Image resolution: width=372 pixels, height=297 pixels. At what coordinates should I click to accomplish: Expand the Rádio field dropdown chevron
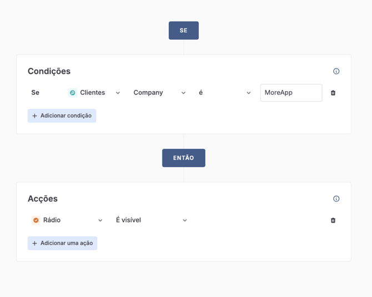pos(100,220)
